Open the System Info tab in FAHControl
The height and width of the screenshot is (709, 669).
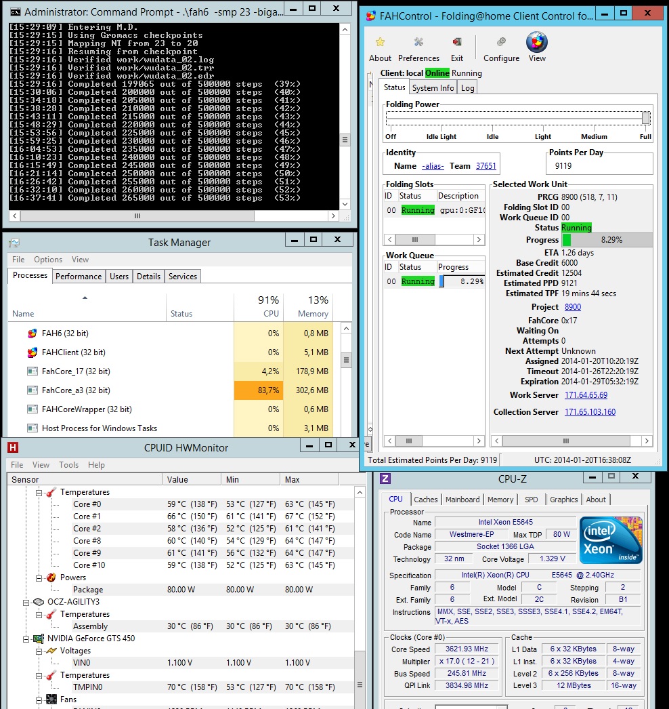pos(433,87)
